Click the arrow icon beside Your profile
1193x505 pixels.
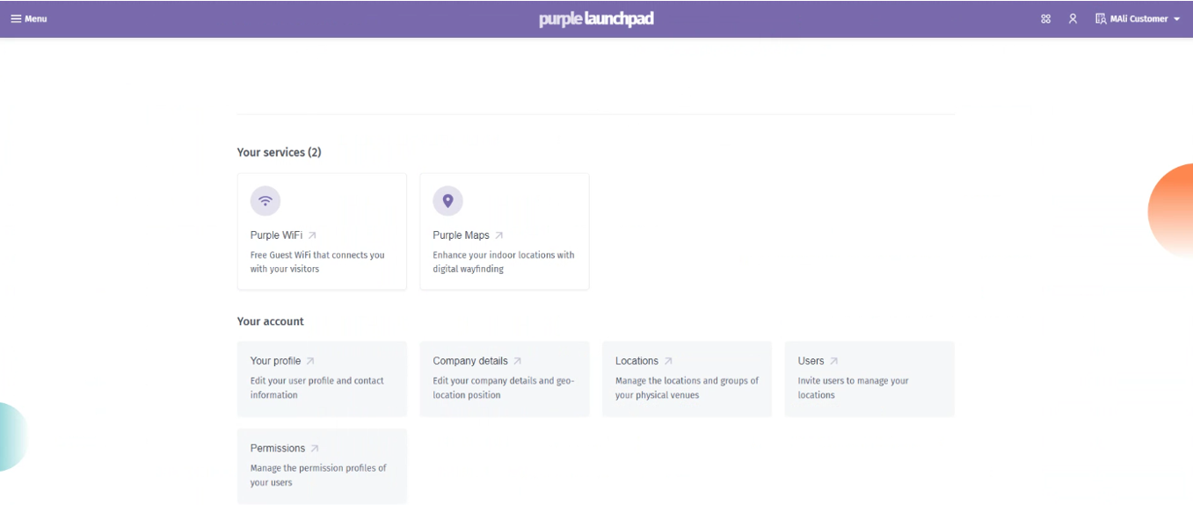(310, 361)
